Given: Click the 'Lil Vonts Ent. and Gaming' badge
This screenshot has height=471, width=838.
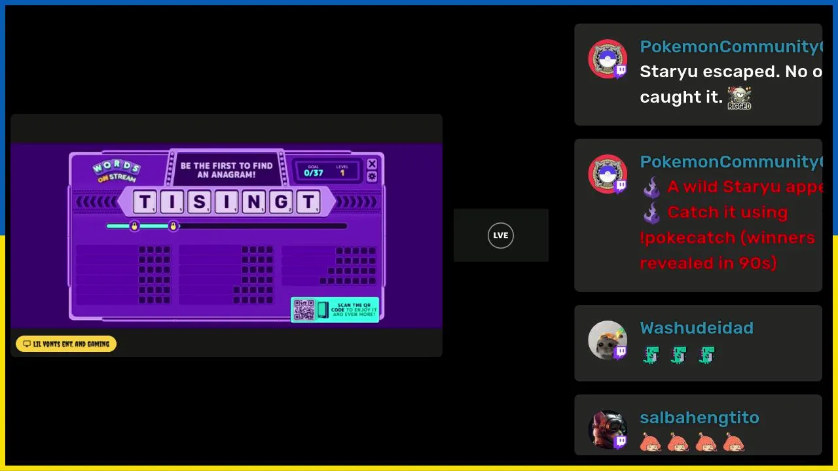Looking at the screenshot, I should tap(66, 344).
